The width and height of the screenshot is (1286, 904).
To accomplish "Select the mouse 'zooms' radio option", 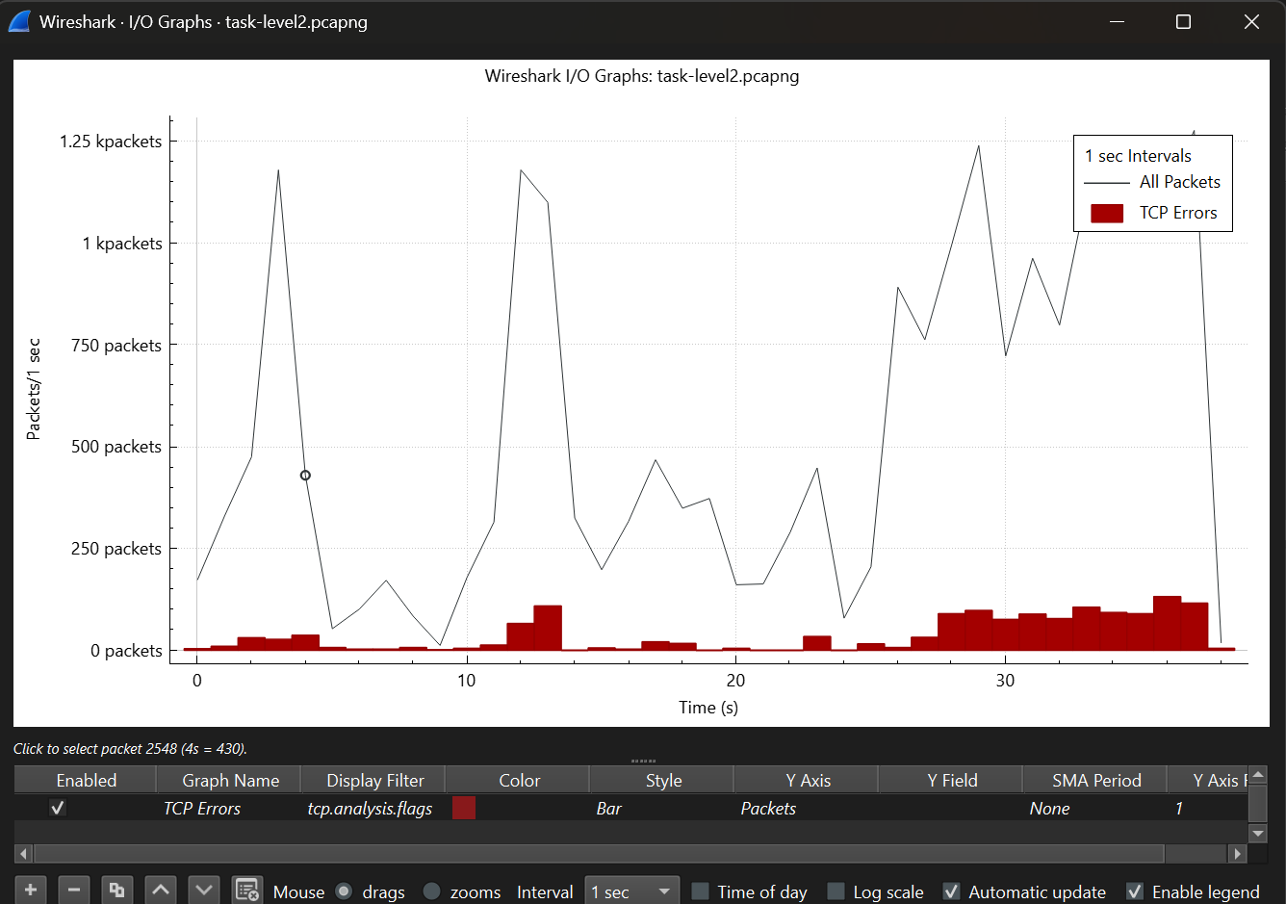I will (431, 891).
